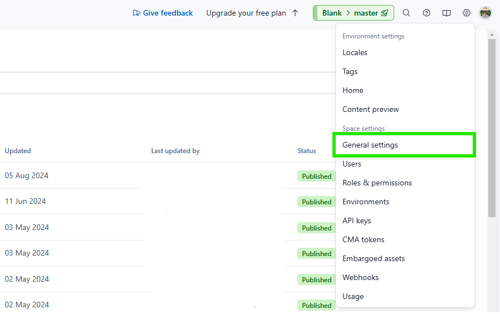Click the settings gear icon

point(467,13)
